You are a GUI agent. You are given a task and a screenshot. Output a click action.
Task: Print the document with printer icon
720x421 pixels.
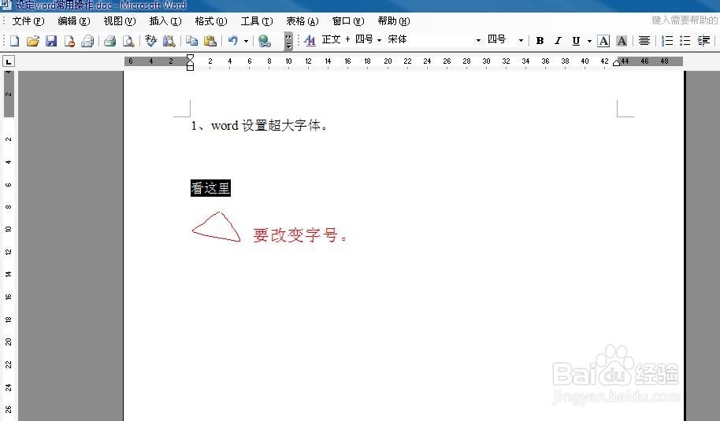click(x=109, y=41)
